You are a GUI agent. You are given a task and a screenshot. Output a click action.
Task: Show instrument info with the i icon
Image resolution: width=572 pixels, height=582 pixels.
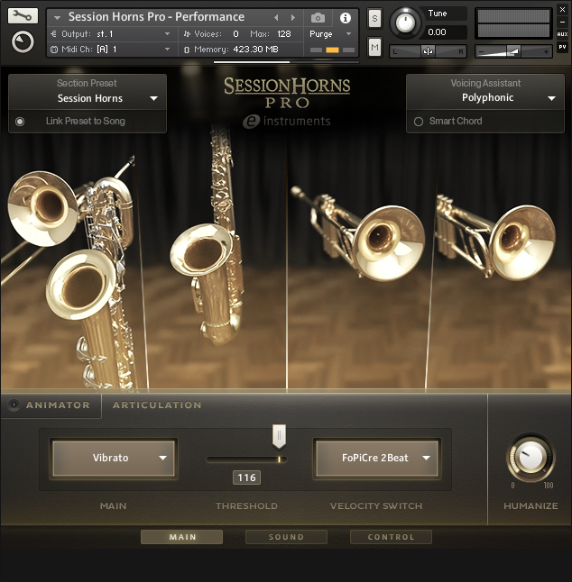346,17
